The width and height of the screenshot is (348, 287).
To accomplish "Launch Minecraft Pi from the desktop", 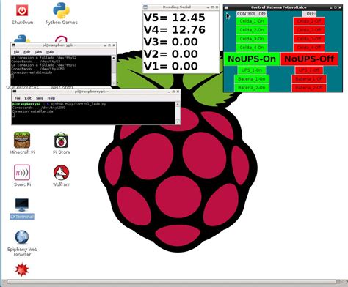I will click(x=22, y=143).
